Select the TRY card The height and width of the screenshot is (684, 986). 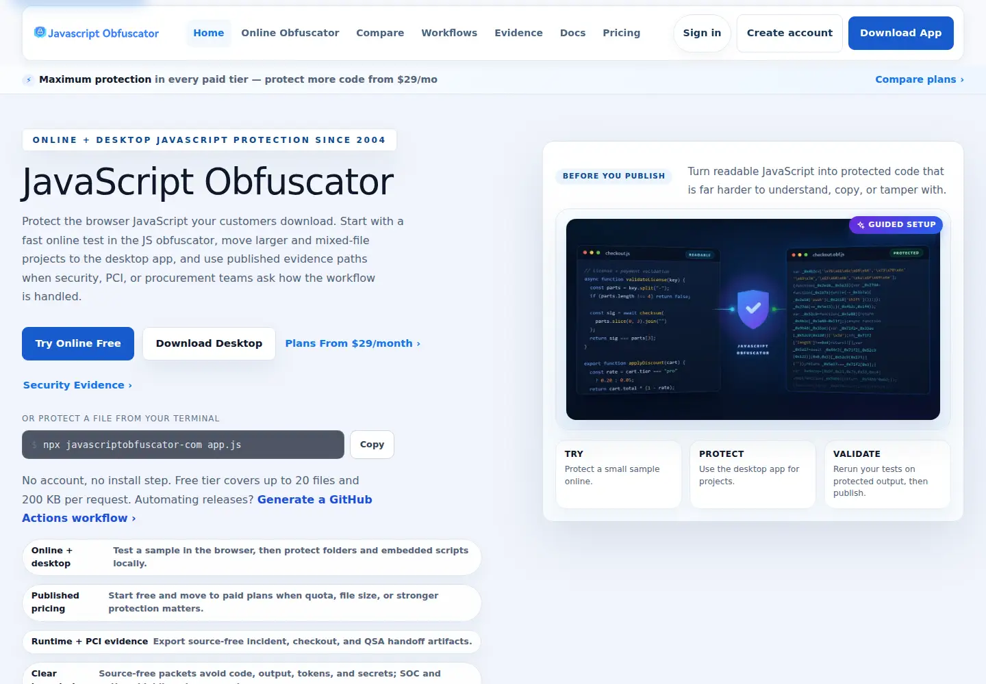[x=618, y=474]
